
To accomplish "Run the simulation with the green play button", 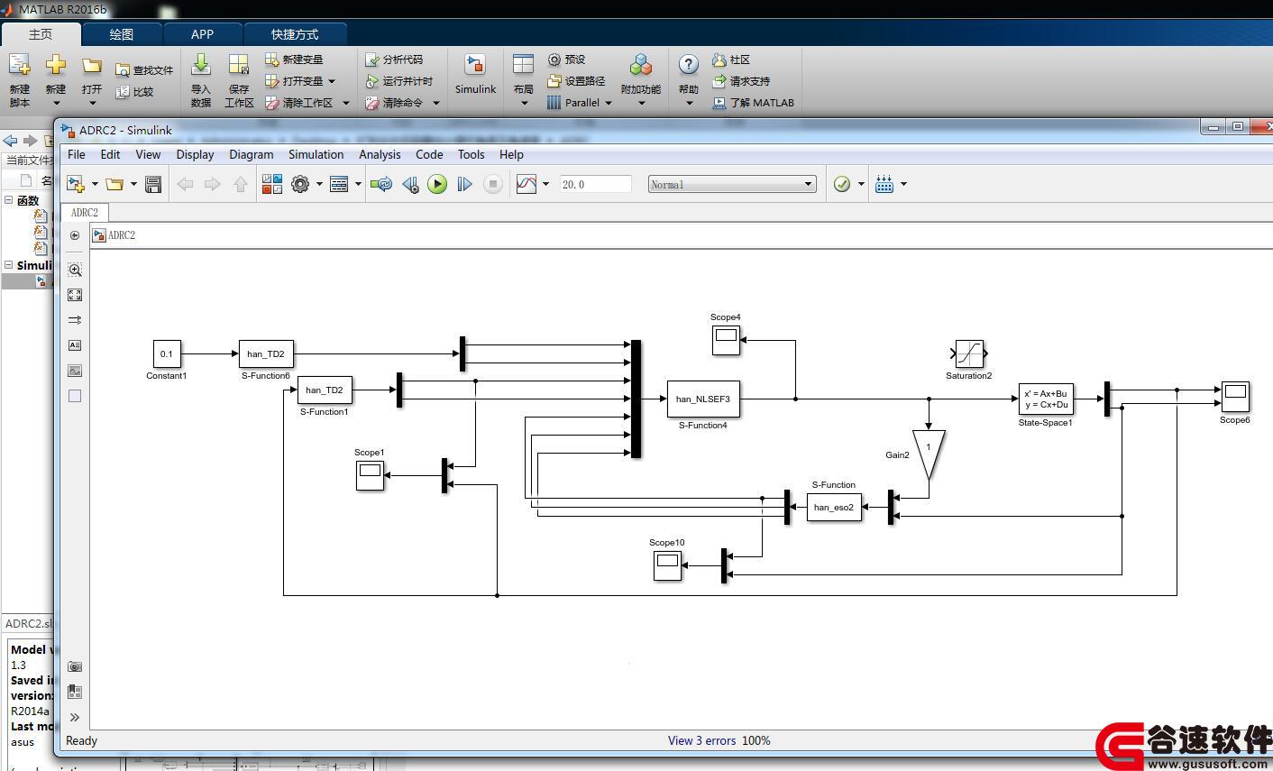I will tap(437, 184).
